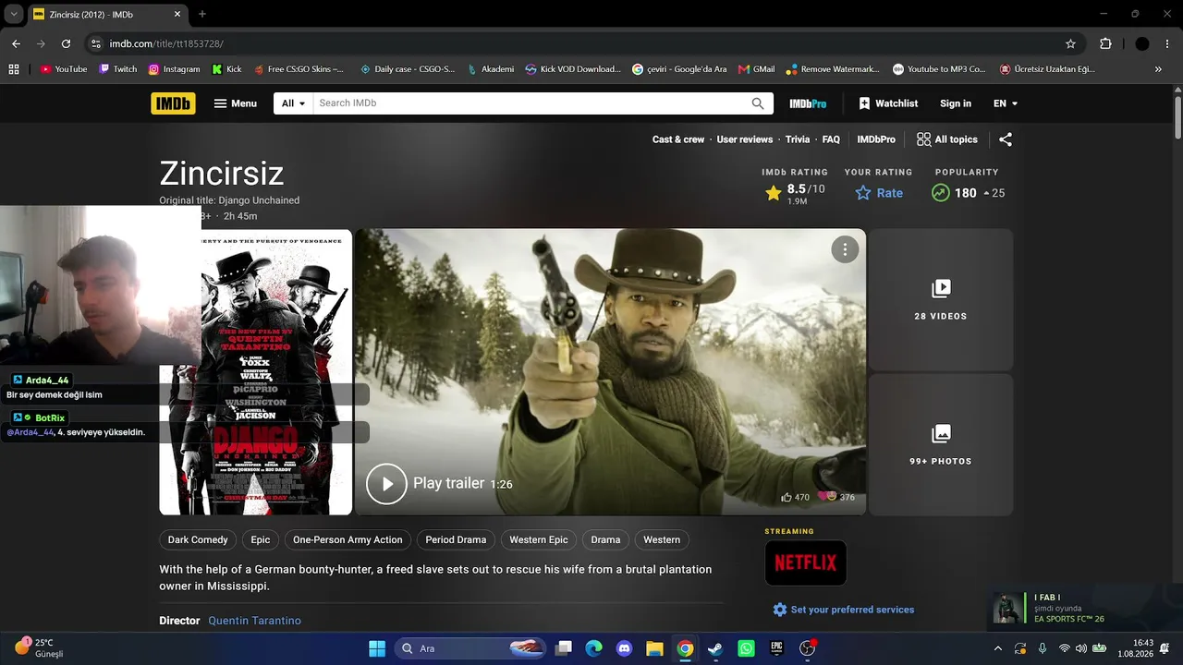Open the Windows Start menu

click(377, 648)
